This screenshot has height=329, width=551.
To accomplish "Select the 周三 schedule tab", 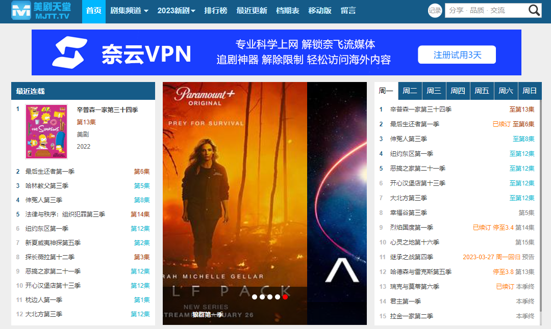I will tap(434, 91).
